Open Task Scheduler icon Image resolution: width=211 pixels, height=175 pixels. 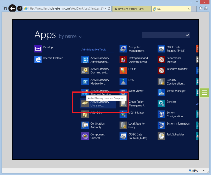[161, 136]
